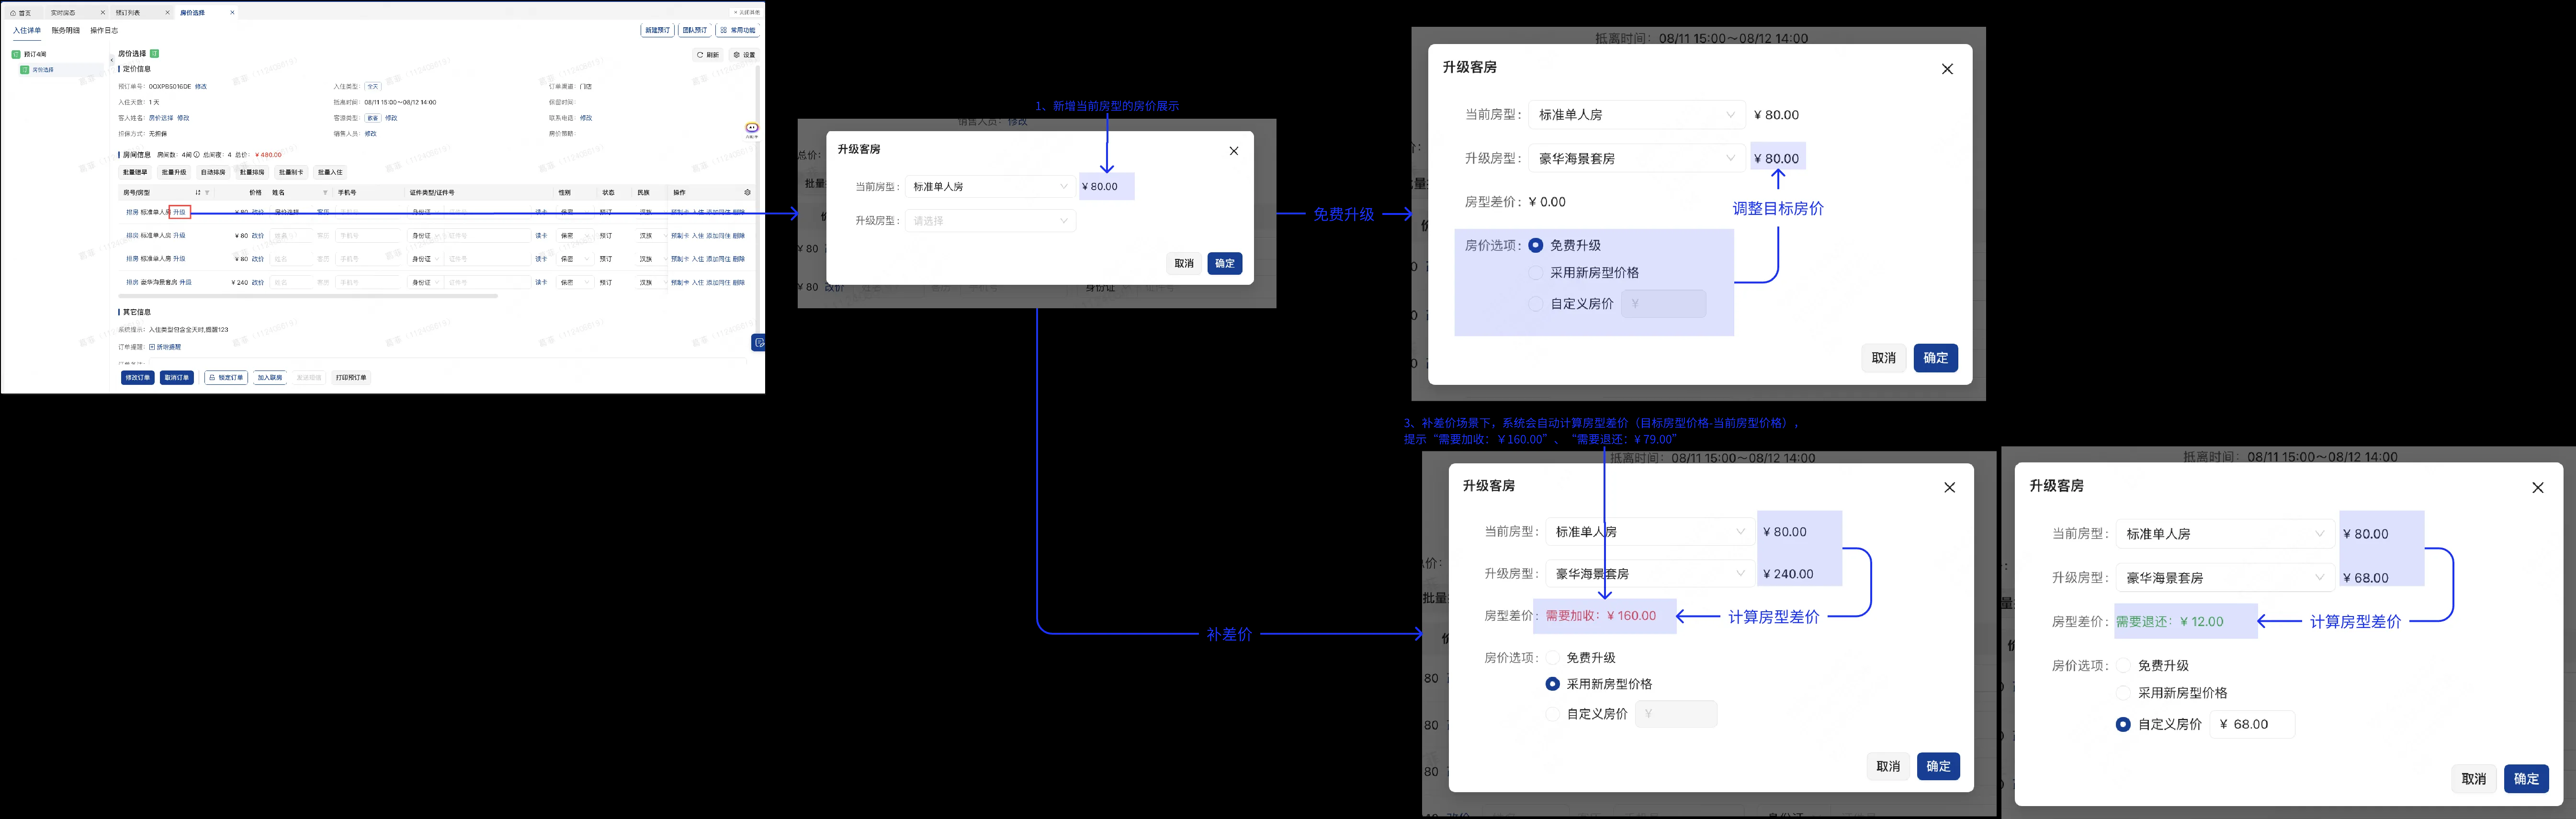Open 当前房型 dropdown in 需要退还 dialog

(2225, 534)
